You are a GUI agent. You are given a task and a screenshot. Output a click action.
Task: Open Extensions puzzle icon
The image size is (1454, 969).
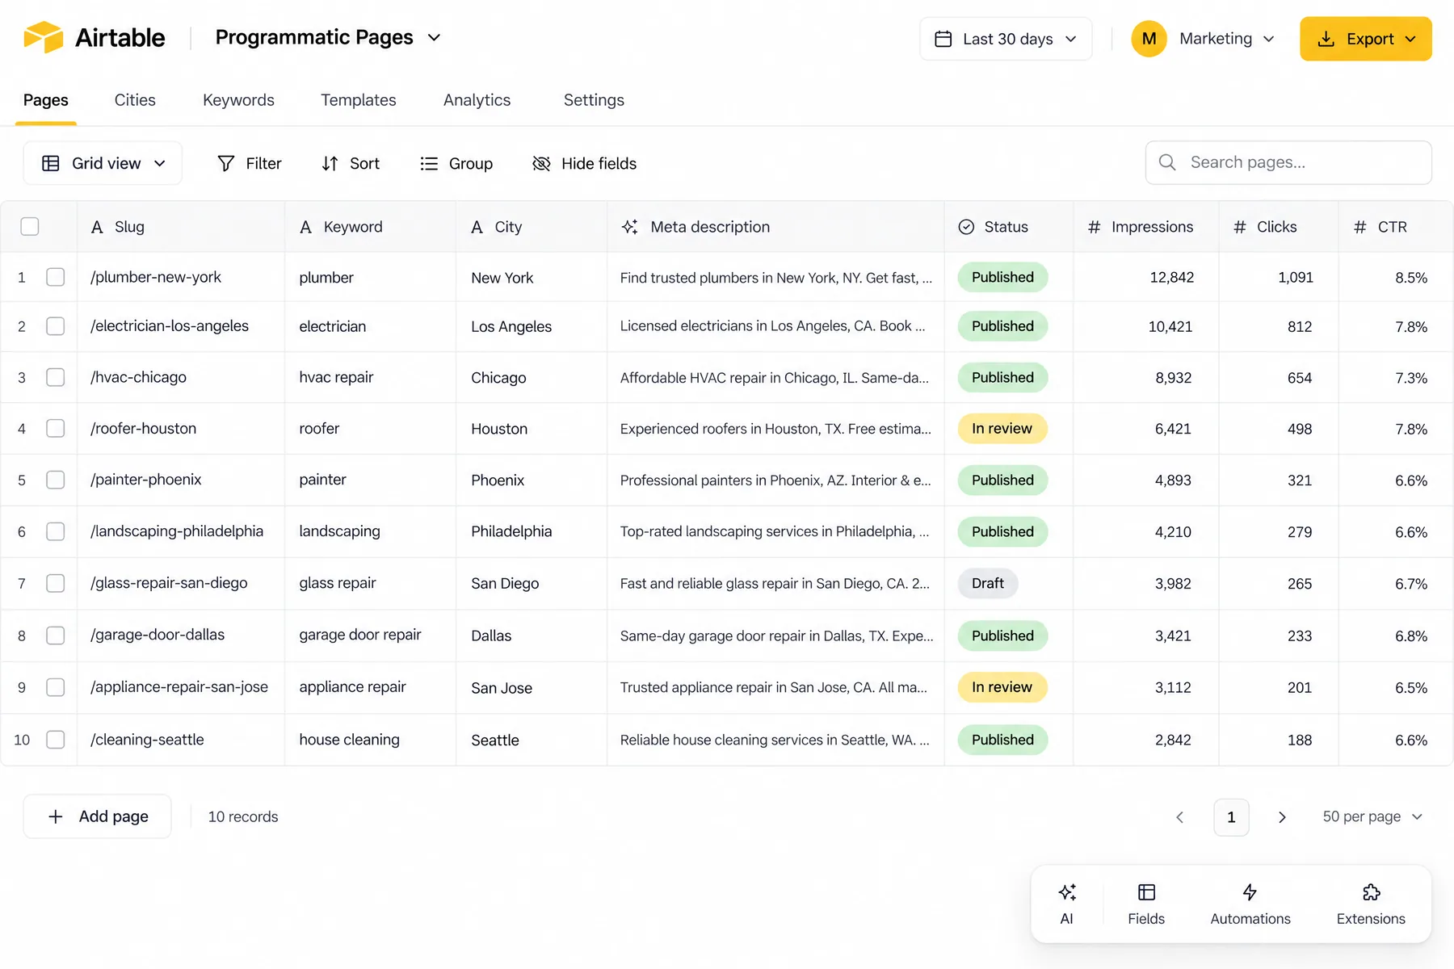point(1371,892)
